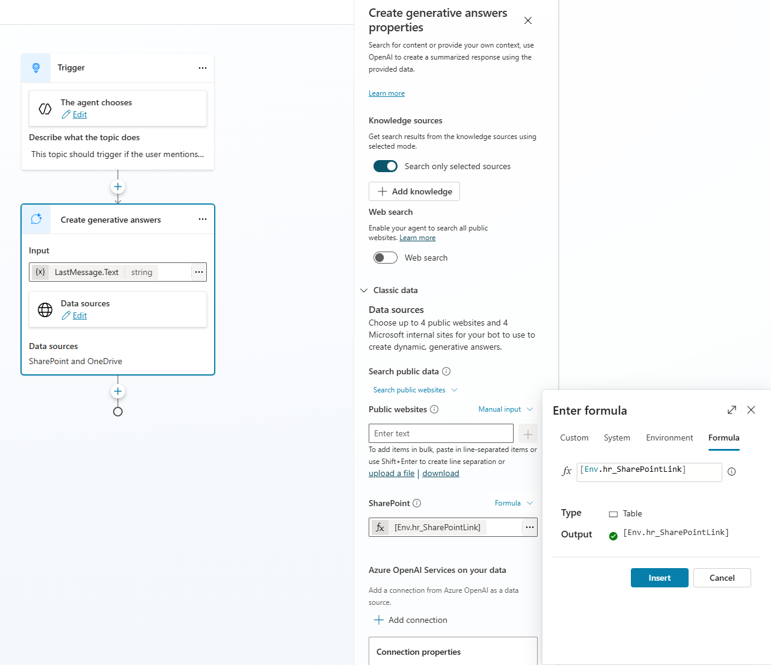The image size is (771, 665).
Task: Open the Search public websites dropdown
Action: point(415,390)
